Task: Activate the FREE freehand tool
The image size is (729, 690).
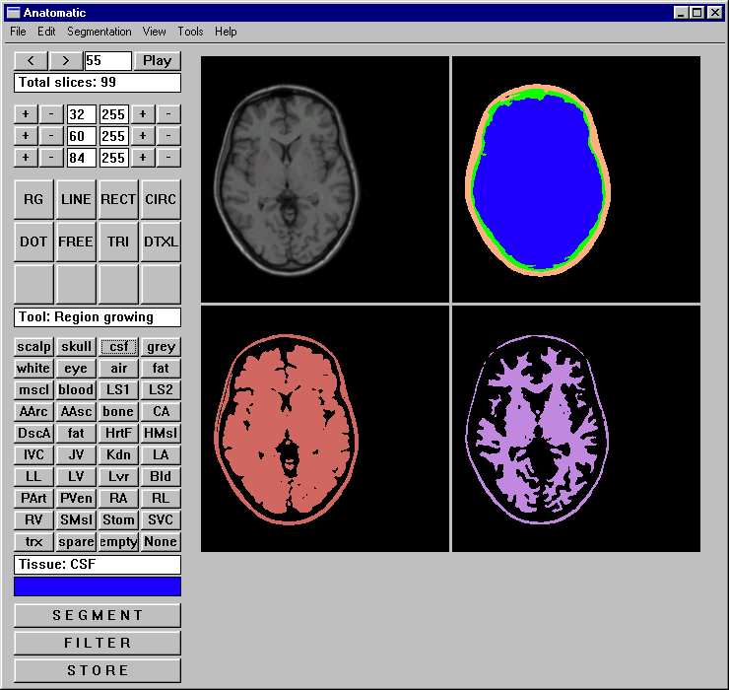Action: click(x=76, y=241)
